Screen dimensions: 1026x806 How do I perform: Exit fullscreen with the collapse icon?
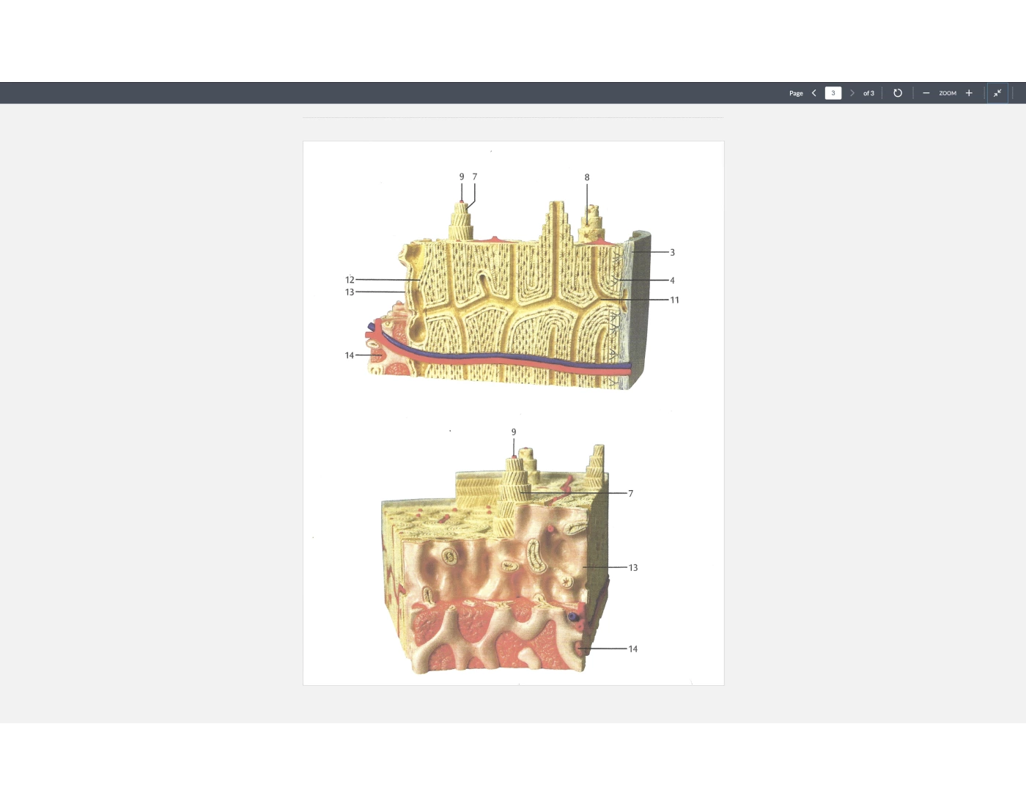997,93
